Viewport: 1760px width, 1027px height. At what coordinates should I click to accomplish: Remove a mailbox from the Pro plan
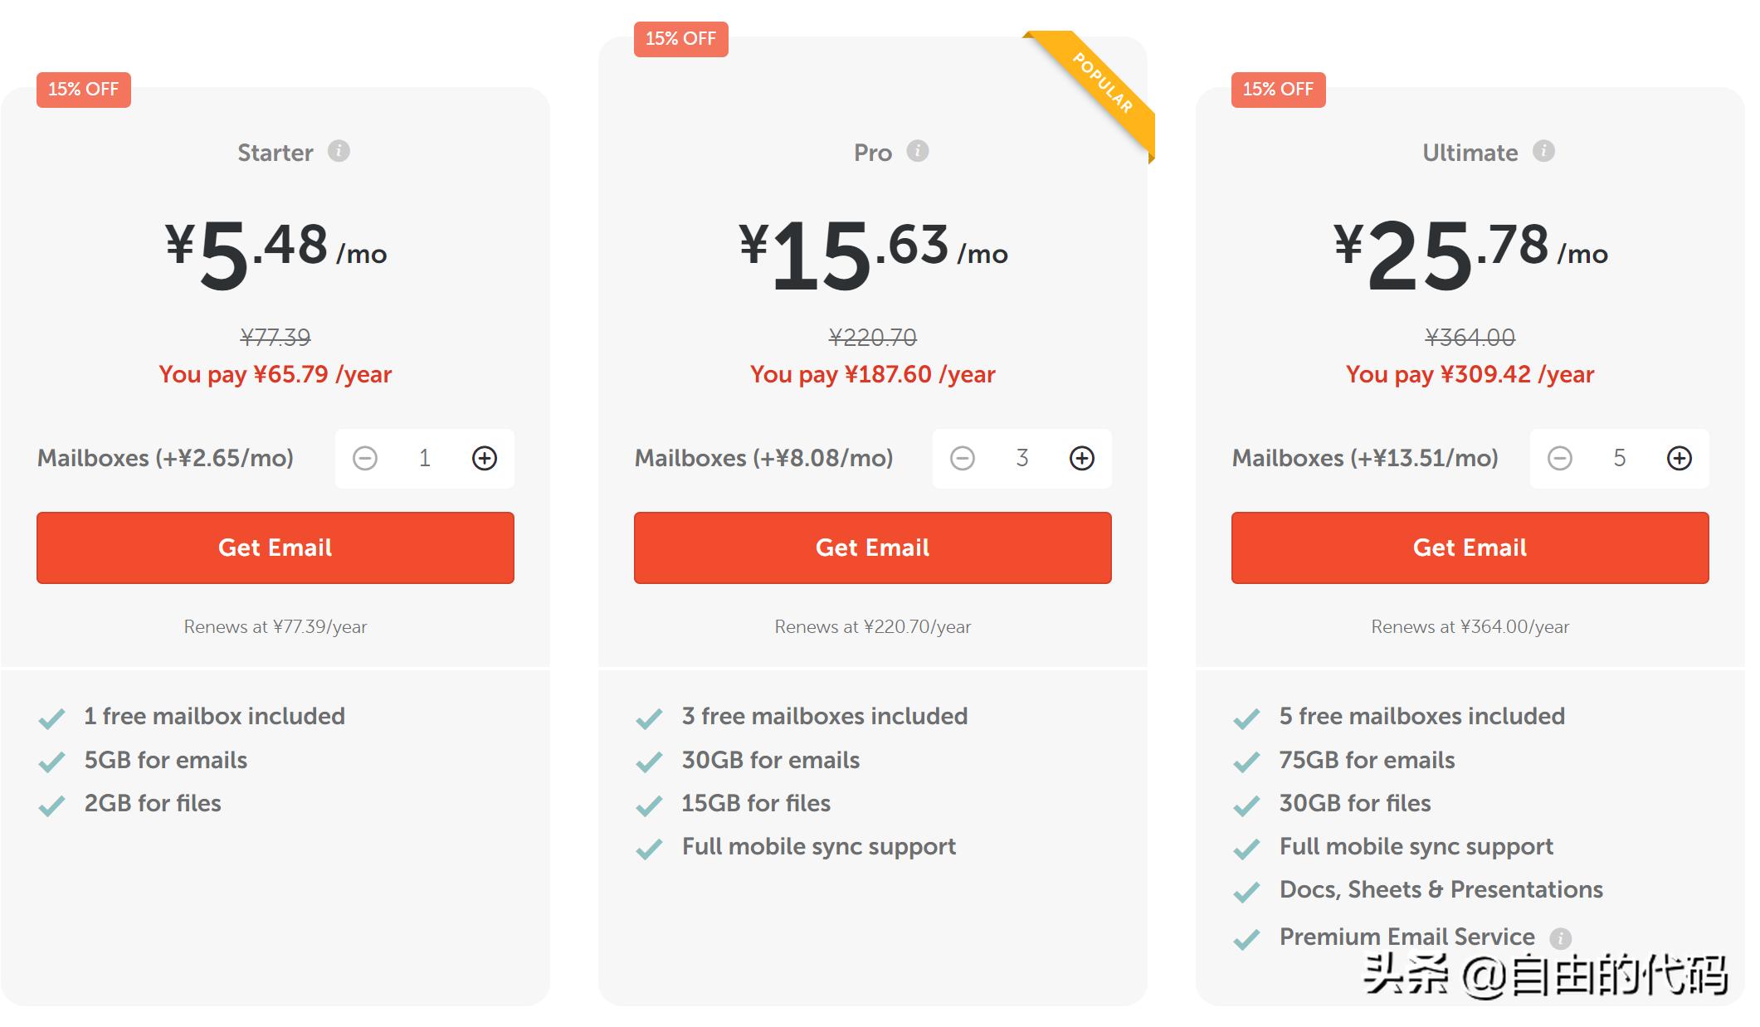click(x=963, y=458)
